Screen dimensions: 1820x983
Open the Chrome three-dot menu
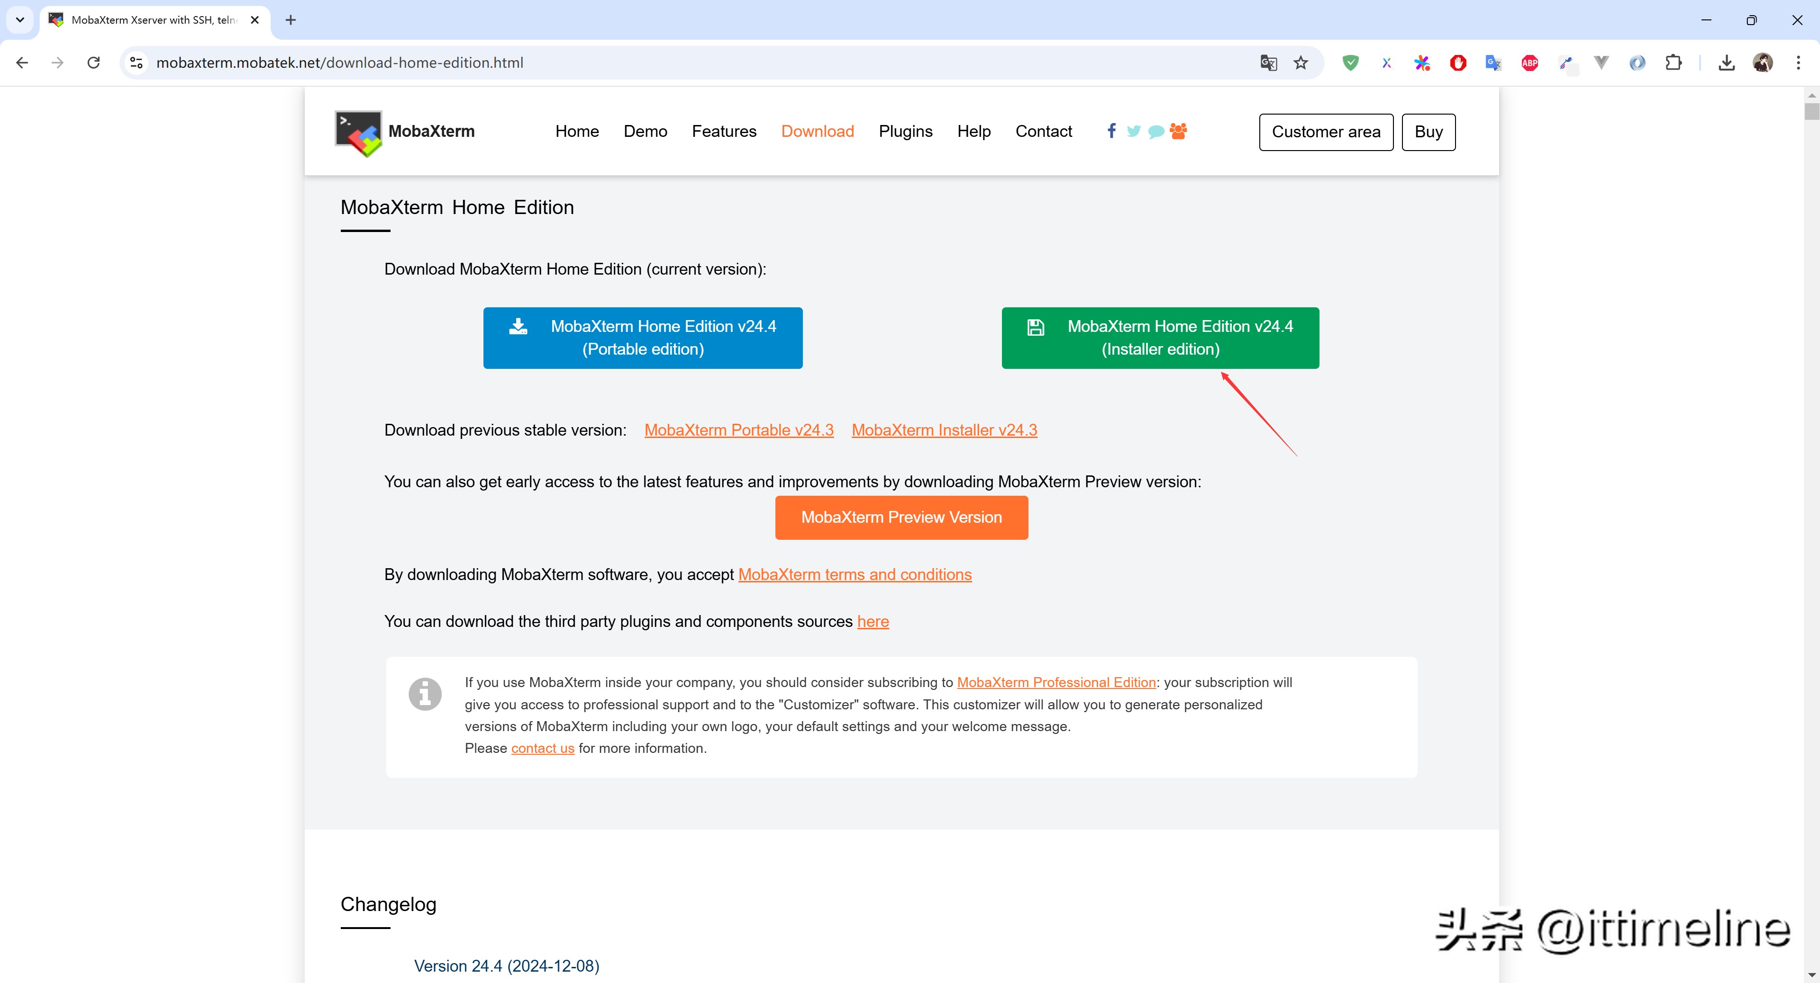click(1798, 63)
